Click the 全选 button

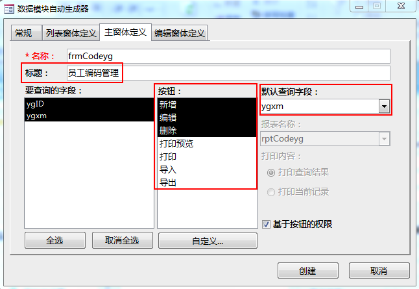[55, 240]
